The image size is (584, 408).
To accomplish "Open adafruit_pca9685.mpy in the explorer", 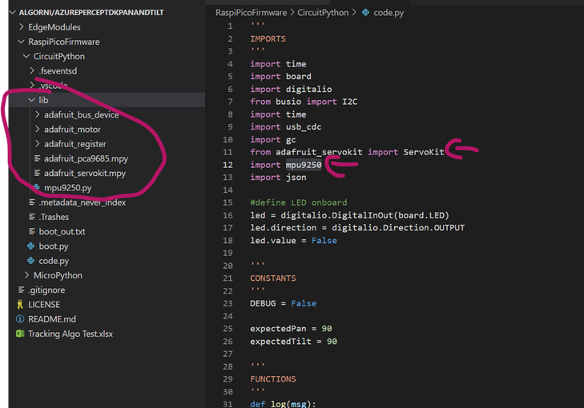I will (86, 159).
